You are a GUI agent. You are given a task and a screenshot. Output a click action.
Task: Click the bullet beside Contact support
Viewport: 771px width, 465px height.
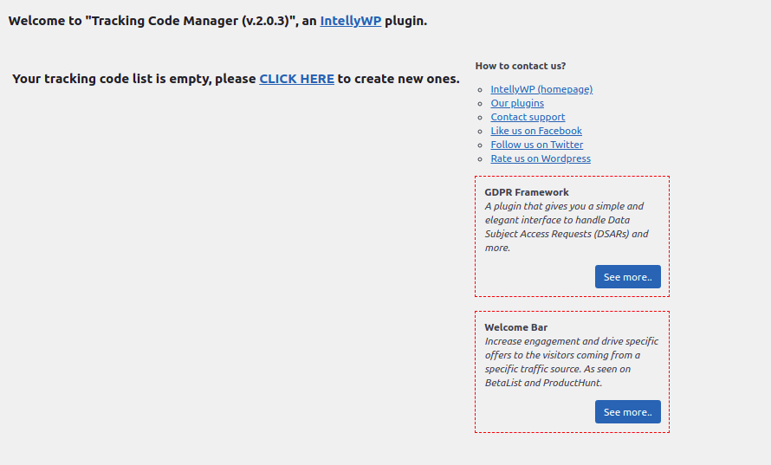pyautogui.click(x=481, y=118)
